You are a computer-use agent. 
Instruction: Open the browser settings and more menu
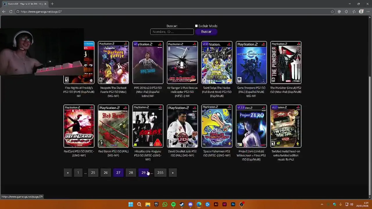pyautogui.click(x=368, y=12)
